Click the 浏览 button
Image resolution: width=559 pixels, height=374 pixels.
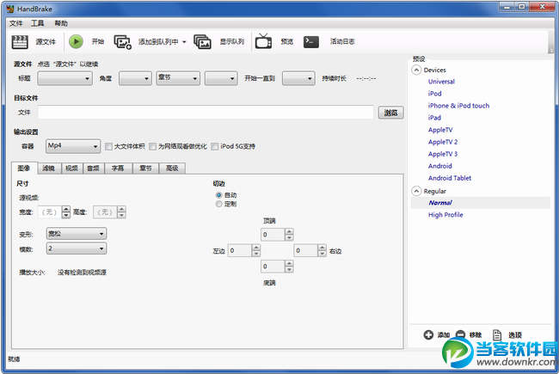(x=390, y=113)
